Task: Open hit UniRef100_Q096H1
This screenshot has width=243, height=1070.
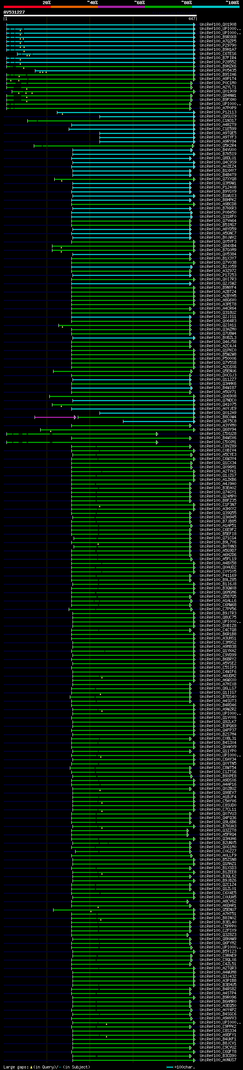Action: tap(218, 467)
